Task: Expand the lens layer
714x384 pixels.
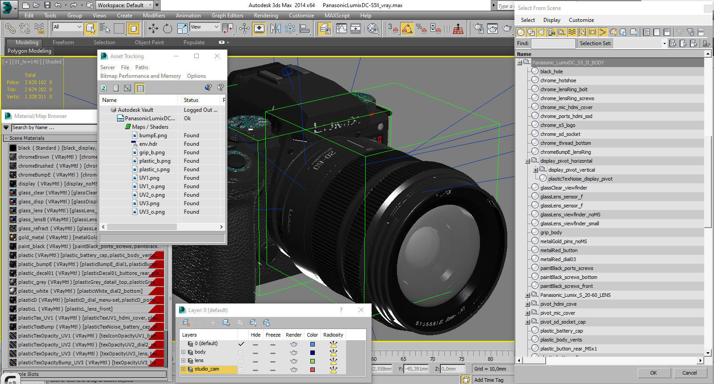Action: pyautogui.click(x=183, y=361)
